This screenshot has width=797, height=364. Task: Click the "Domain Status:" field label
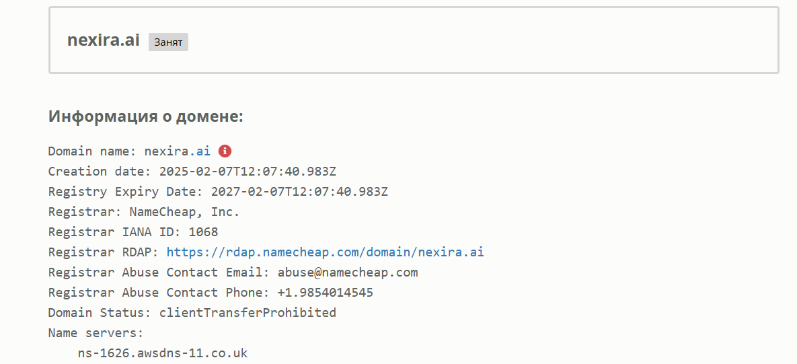coord(100,313)
